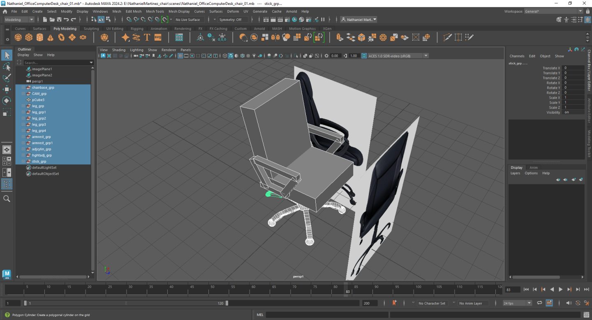The image size is (592, 320).
Task: Click the Center Pivot shelf icon
Action: tap(200, 37)
